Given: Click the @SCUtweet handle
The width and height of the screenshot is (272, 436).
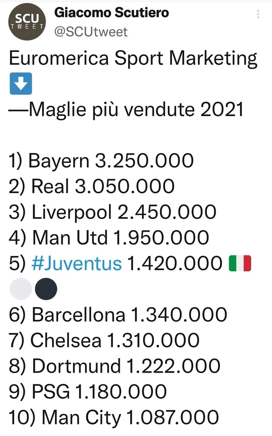Looking at the screenshot, I should pos(91,31).
